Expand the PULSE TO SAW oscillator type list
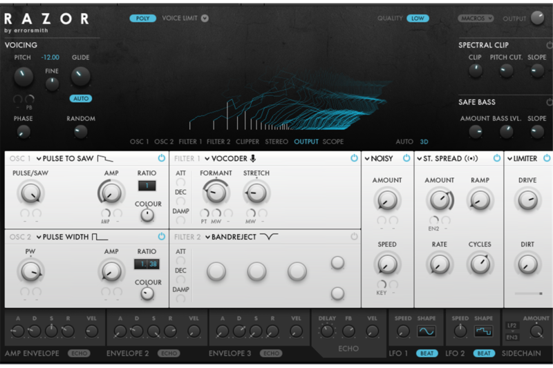The width and height of the screenshot is (553, 368). tap(39, 159)
